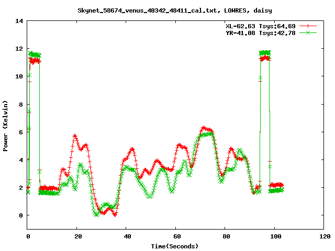Click the x-axis tick label 120
This screenshot has height=251, width=335.
(325, 236)
